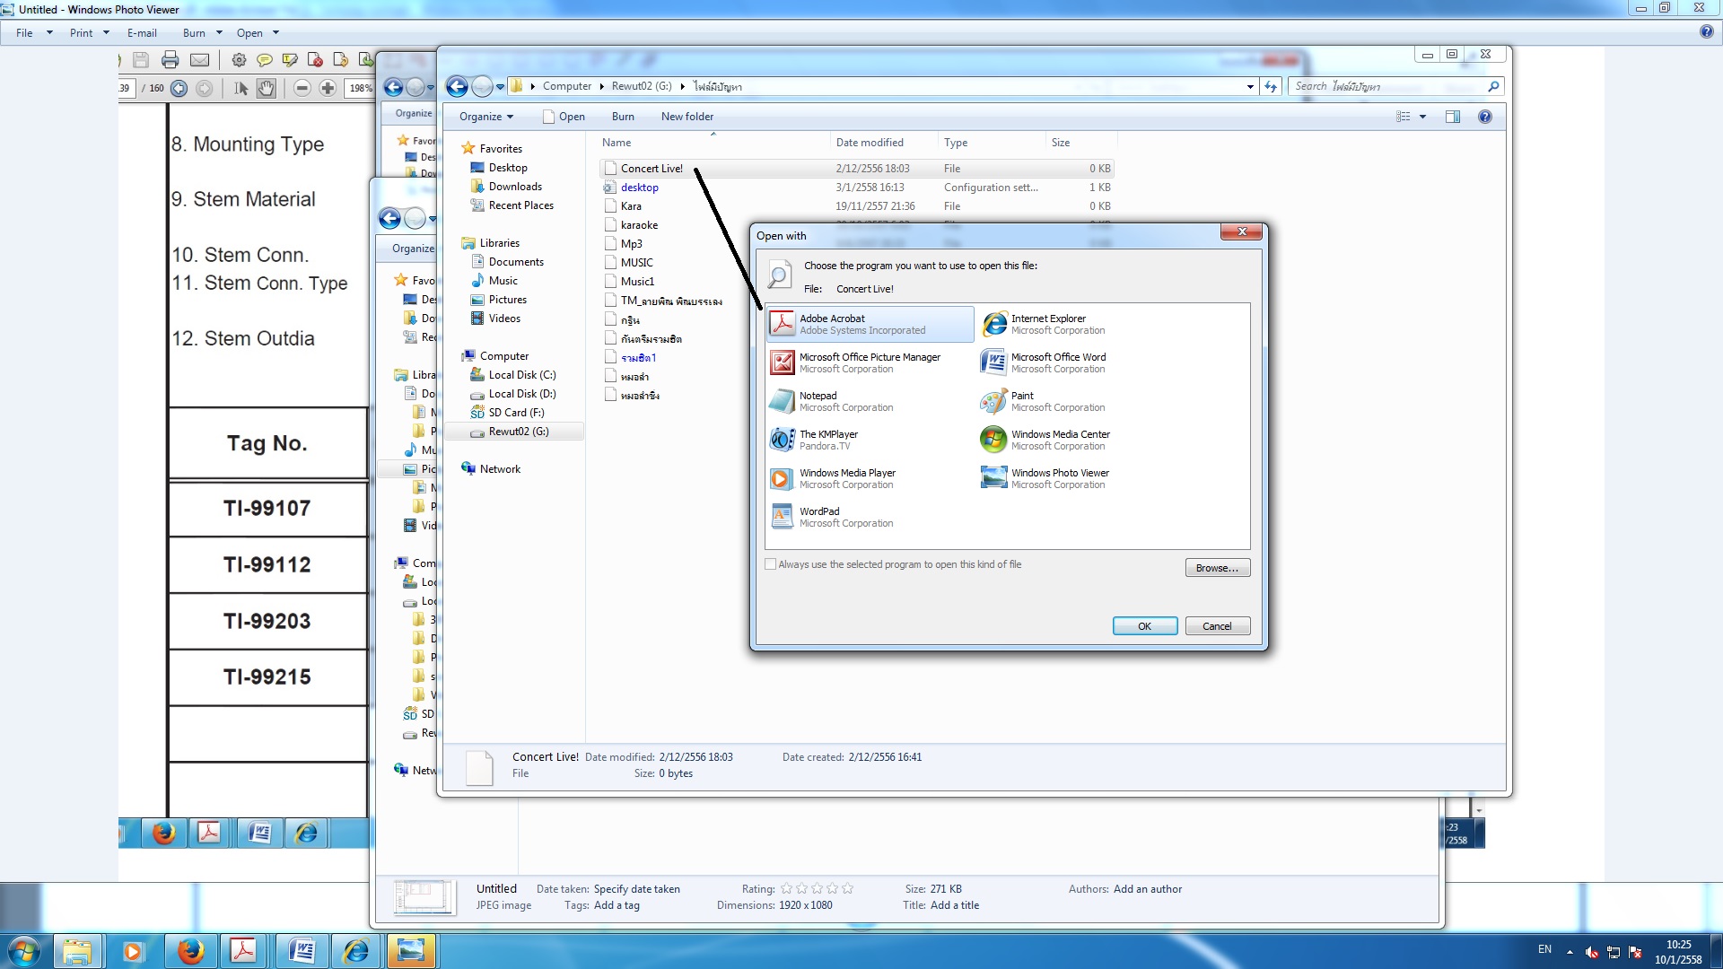The image size is (1723, 969).
Task: Cancel the Open with dialog
Action: pos(1217,626)
